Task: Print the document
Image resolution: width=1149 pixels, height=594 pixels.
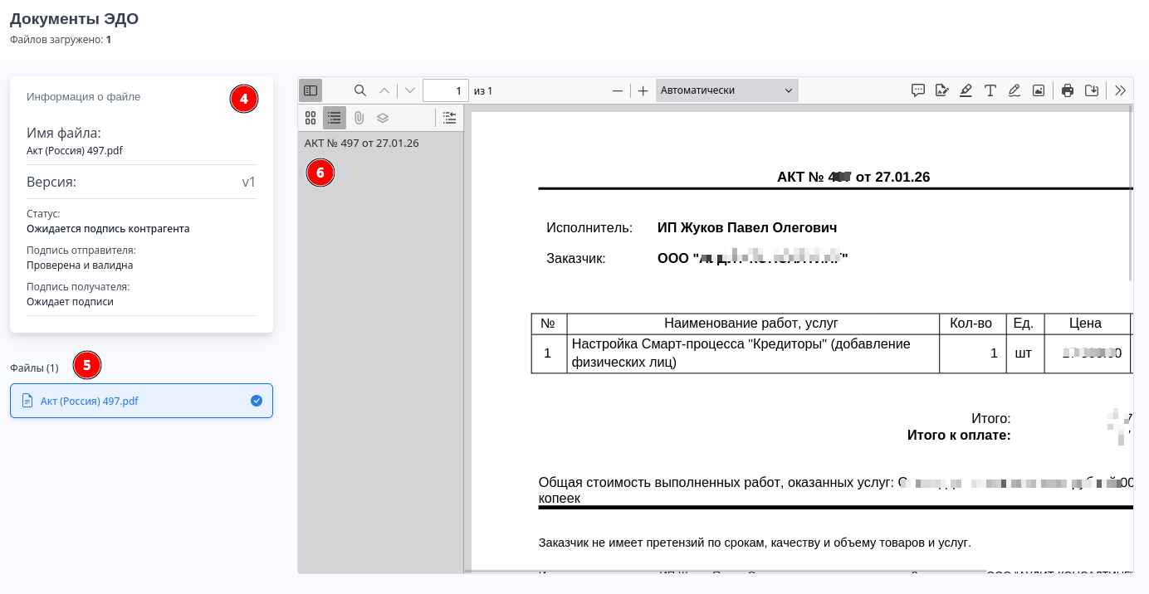Action: pyautogui.click(x=1068, y=90)
